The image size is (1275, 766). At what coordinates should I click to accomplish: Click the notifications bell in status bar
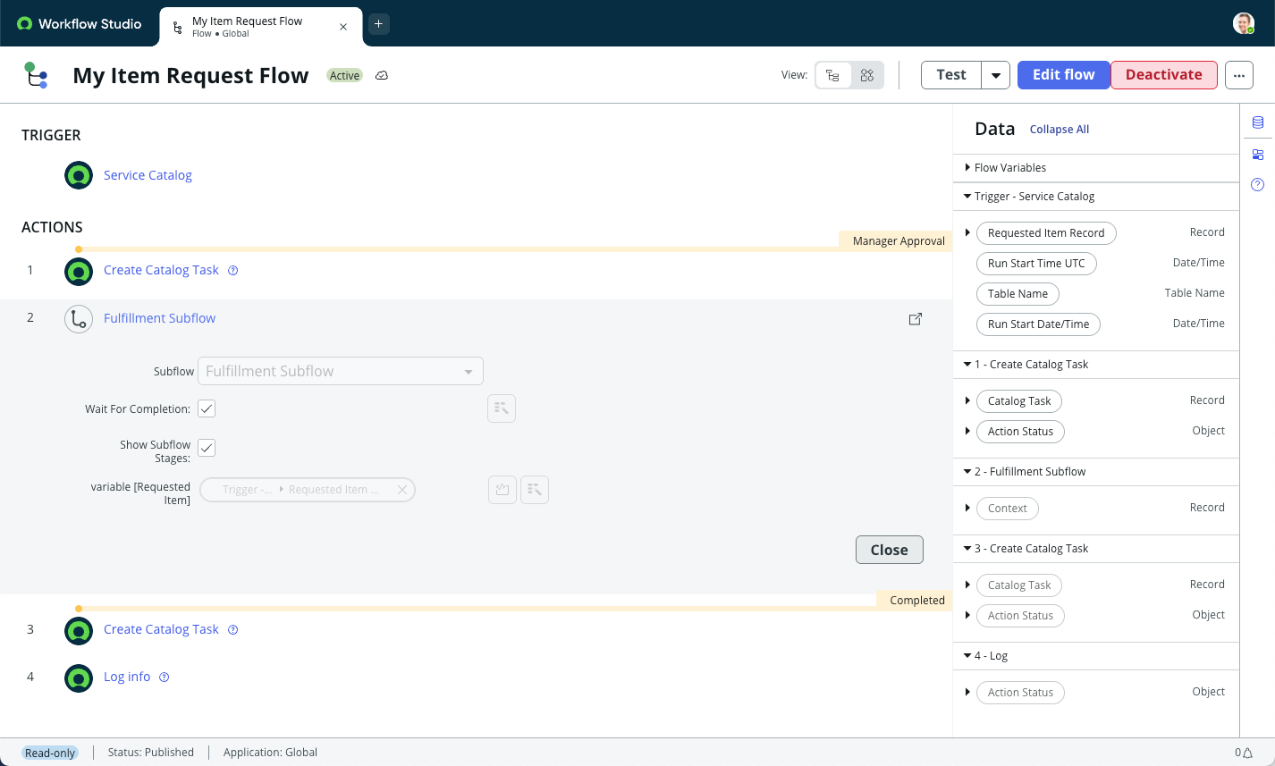pos(1249,753)
